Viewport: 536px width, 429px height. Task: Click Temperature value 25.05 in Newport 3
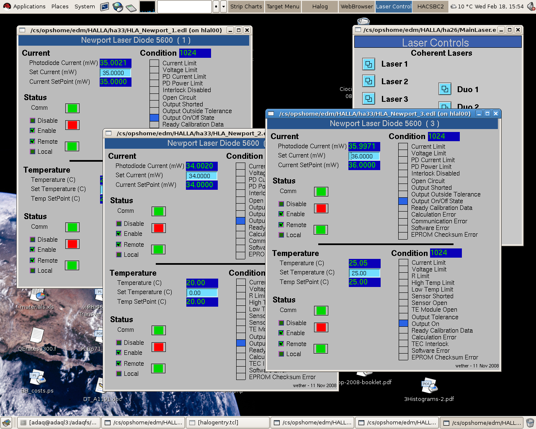[365, 263]
